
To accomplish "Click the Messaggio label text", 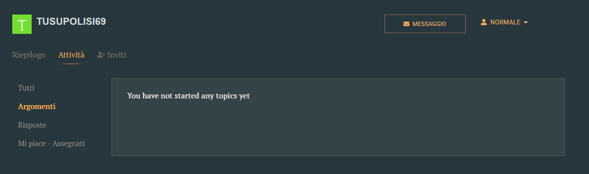I will coord(429,24).
